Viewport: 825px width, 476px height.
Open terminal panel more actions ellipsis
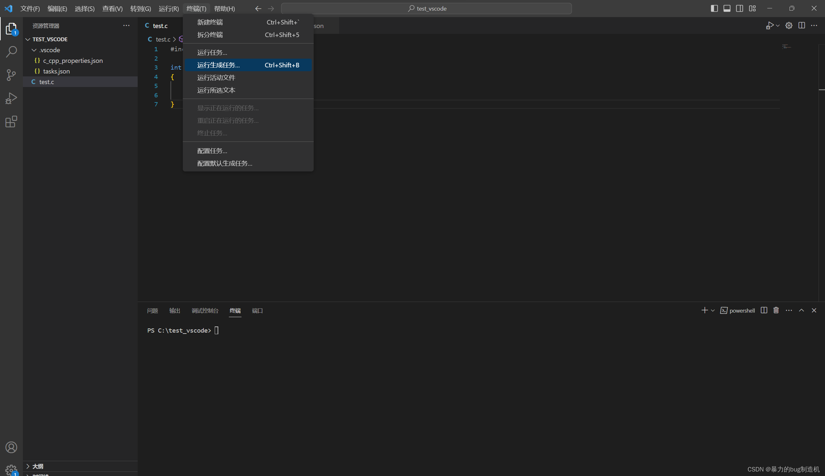(x=789, y=310)
